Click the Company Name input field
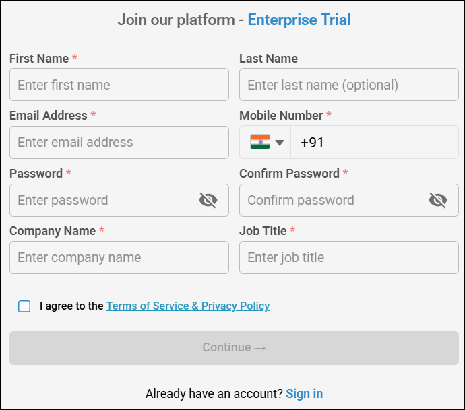 [x=119, y=257]
